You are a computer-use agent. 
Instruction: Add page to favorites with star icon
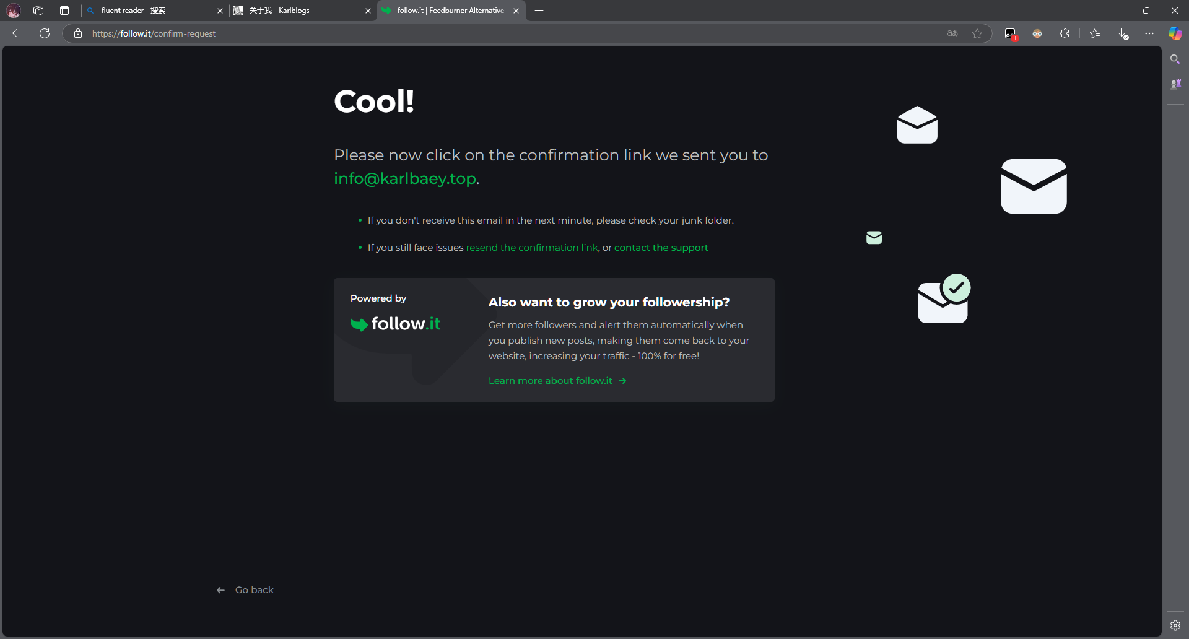click(977, 33)
